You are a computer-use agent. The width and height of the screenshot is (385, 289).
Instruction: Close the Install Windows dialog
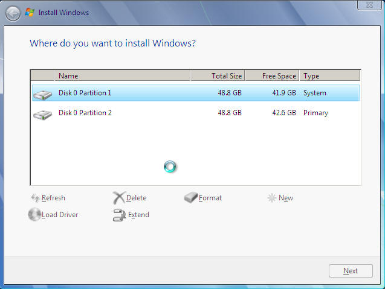pyautogui.click(x=369, y=5)
